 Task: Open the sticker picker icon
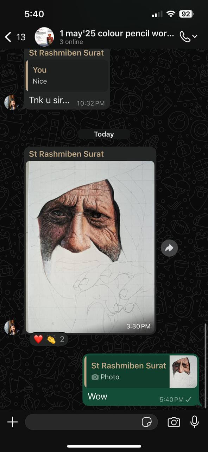tap(146, 422)
